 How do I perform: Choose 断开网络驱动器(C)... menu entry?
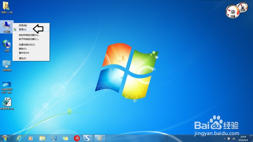pos(31,39)
